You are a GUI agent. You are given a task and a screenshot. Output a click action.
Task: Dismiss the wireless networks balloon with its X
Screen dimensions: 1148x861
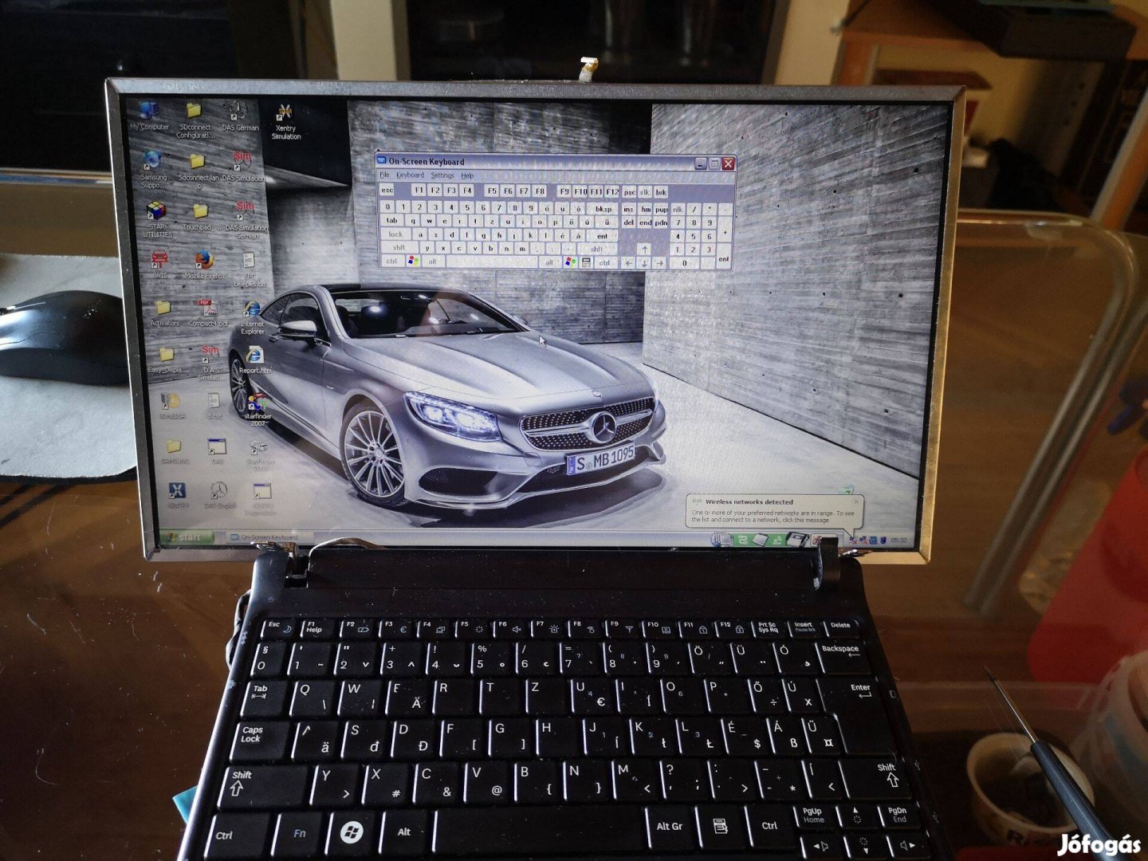(855, 502)
